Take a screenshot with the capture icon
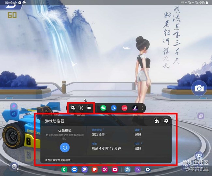 [x=81, y=108]
